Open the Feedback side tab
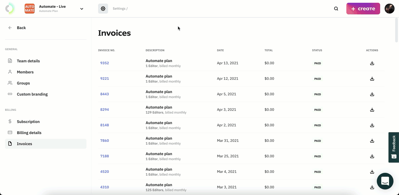Viewport: 399px width, 195px height. click(x=394, y=147)
